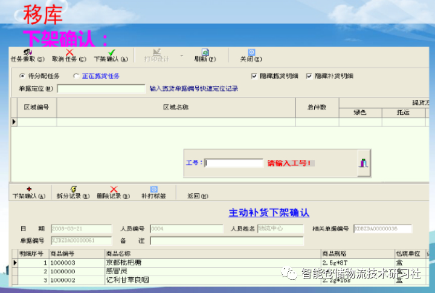Viewport: 435px width, 293px height.
Task: Click the 商品名称 column header
Action: [213, 254]
